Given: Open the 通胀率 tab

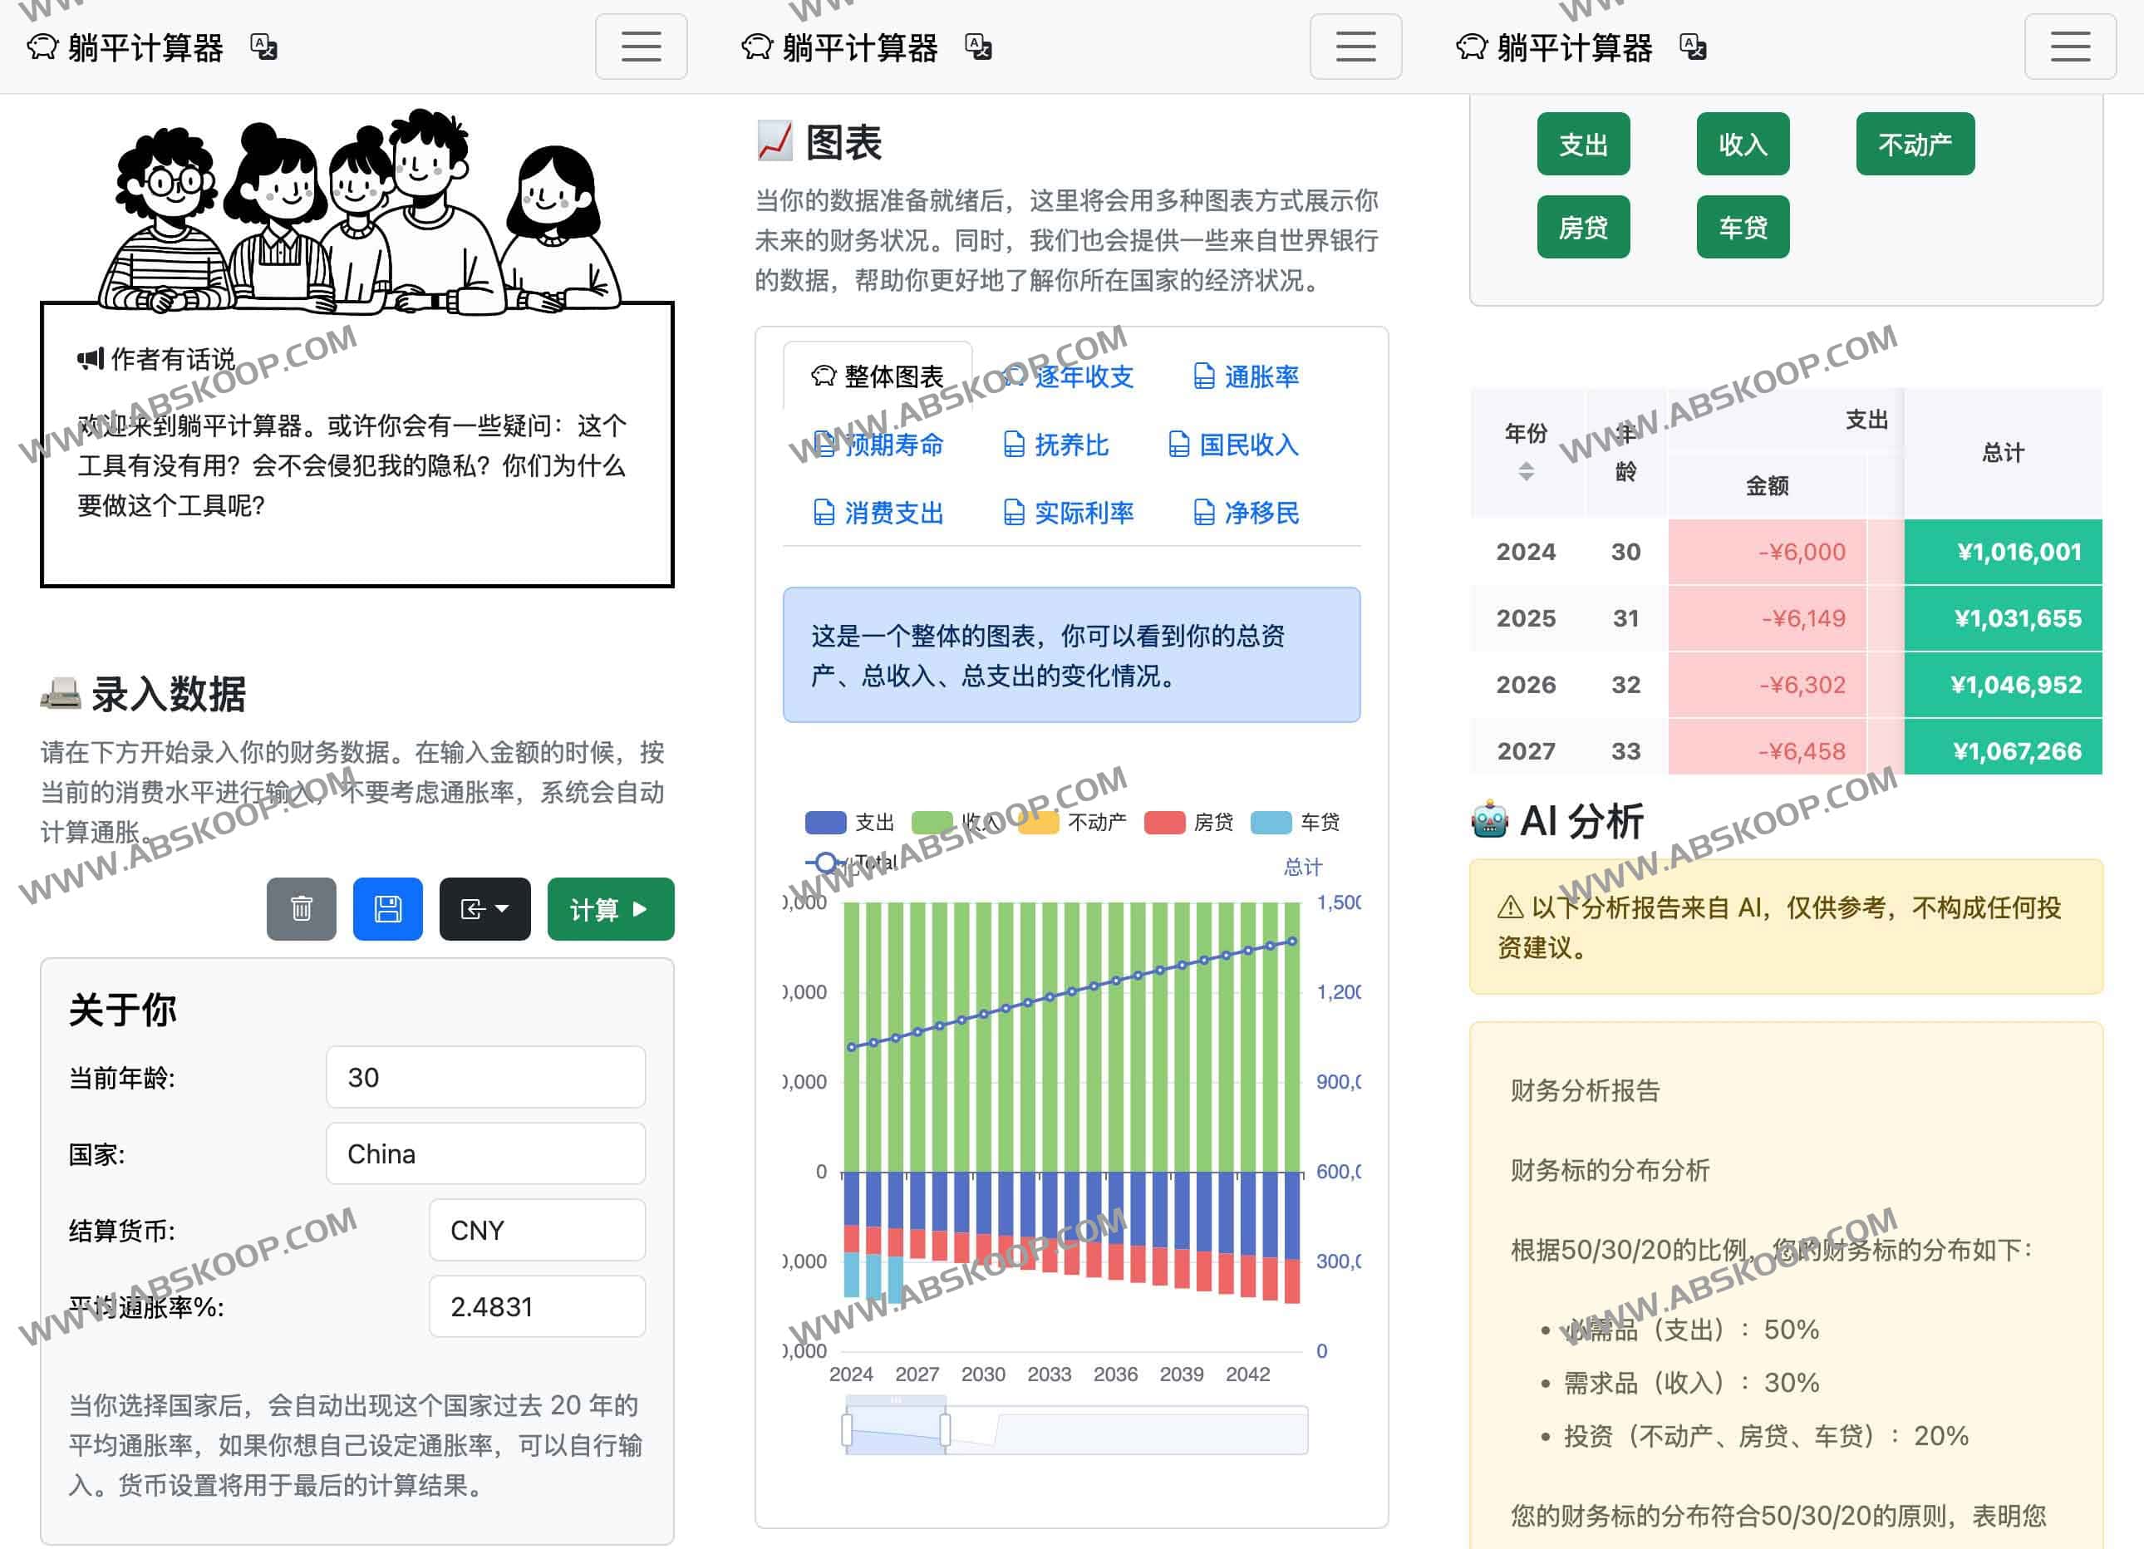Looking at the screenshot, I should coord(1246,376).
